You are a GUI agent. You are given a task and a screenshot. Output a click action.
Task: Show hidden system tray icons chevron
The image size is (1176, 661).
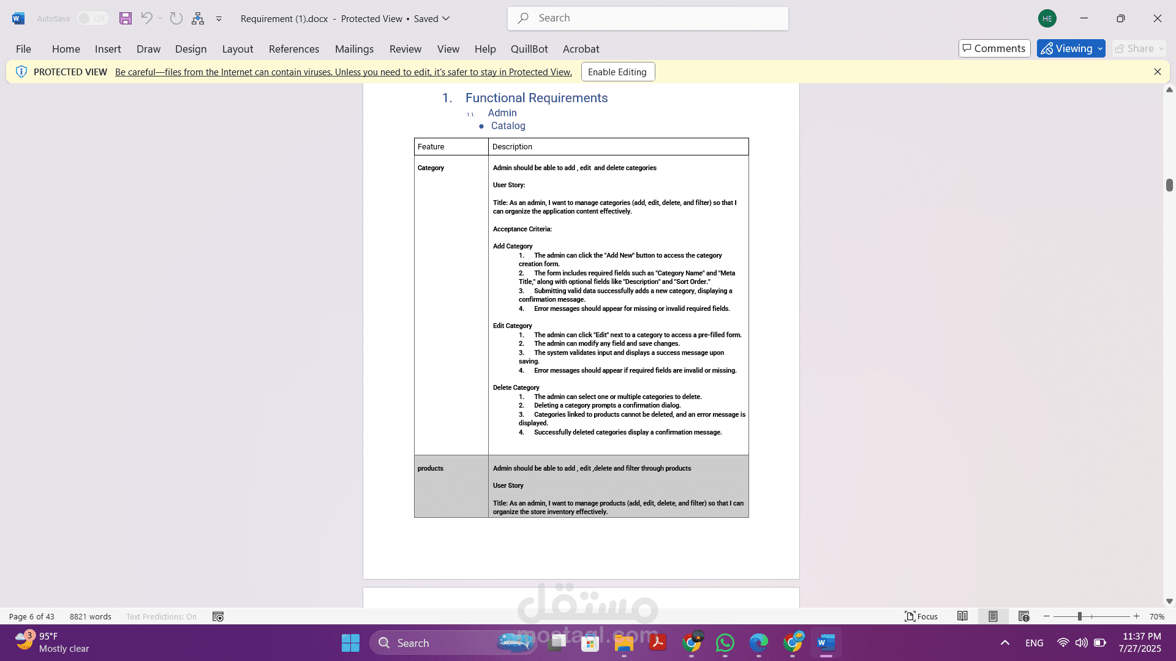1005,643
